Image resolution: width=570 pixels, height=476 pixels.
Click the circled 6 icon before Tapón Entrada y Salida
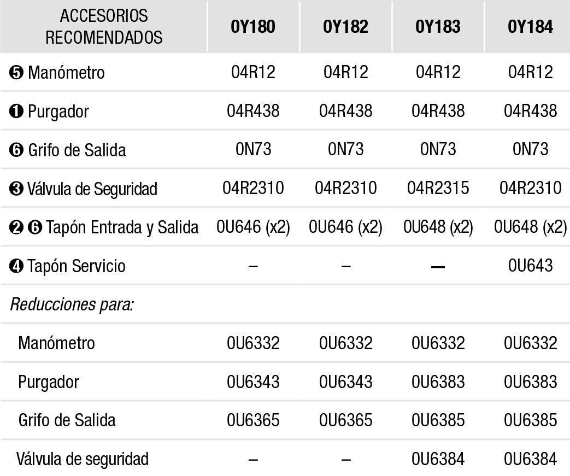tap(35, 228)
